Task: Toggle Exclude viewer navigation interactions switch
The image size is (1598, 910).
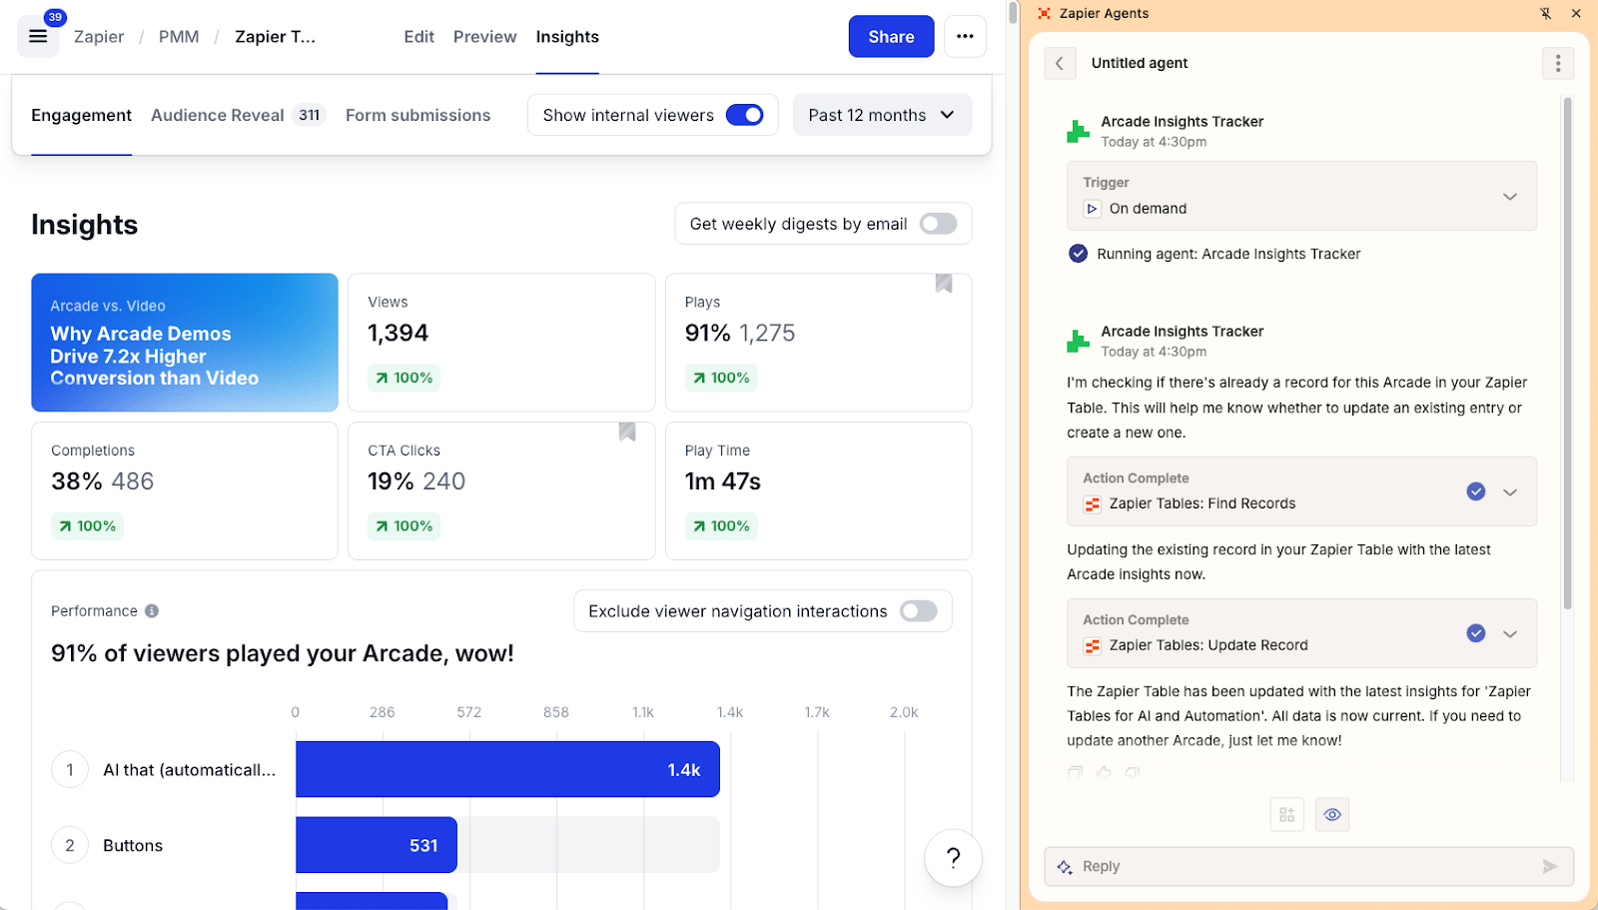Action: [918, 611]
